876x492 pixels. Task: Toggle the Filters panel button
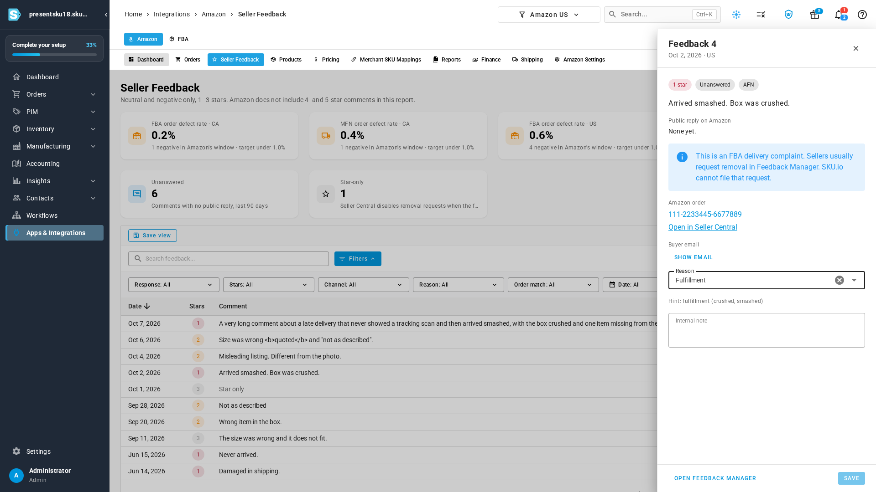coord(358,259)
